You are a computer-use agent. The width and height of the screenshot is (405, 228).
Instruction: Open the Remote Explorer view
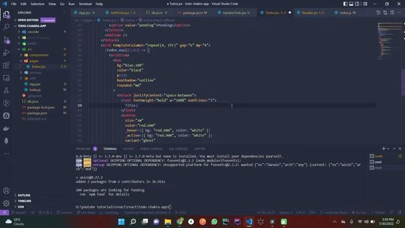tap(6, 78)
